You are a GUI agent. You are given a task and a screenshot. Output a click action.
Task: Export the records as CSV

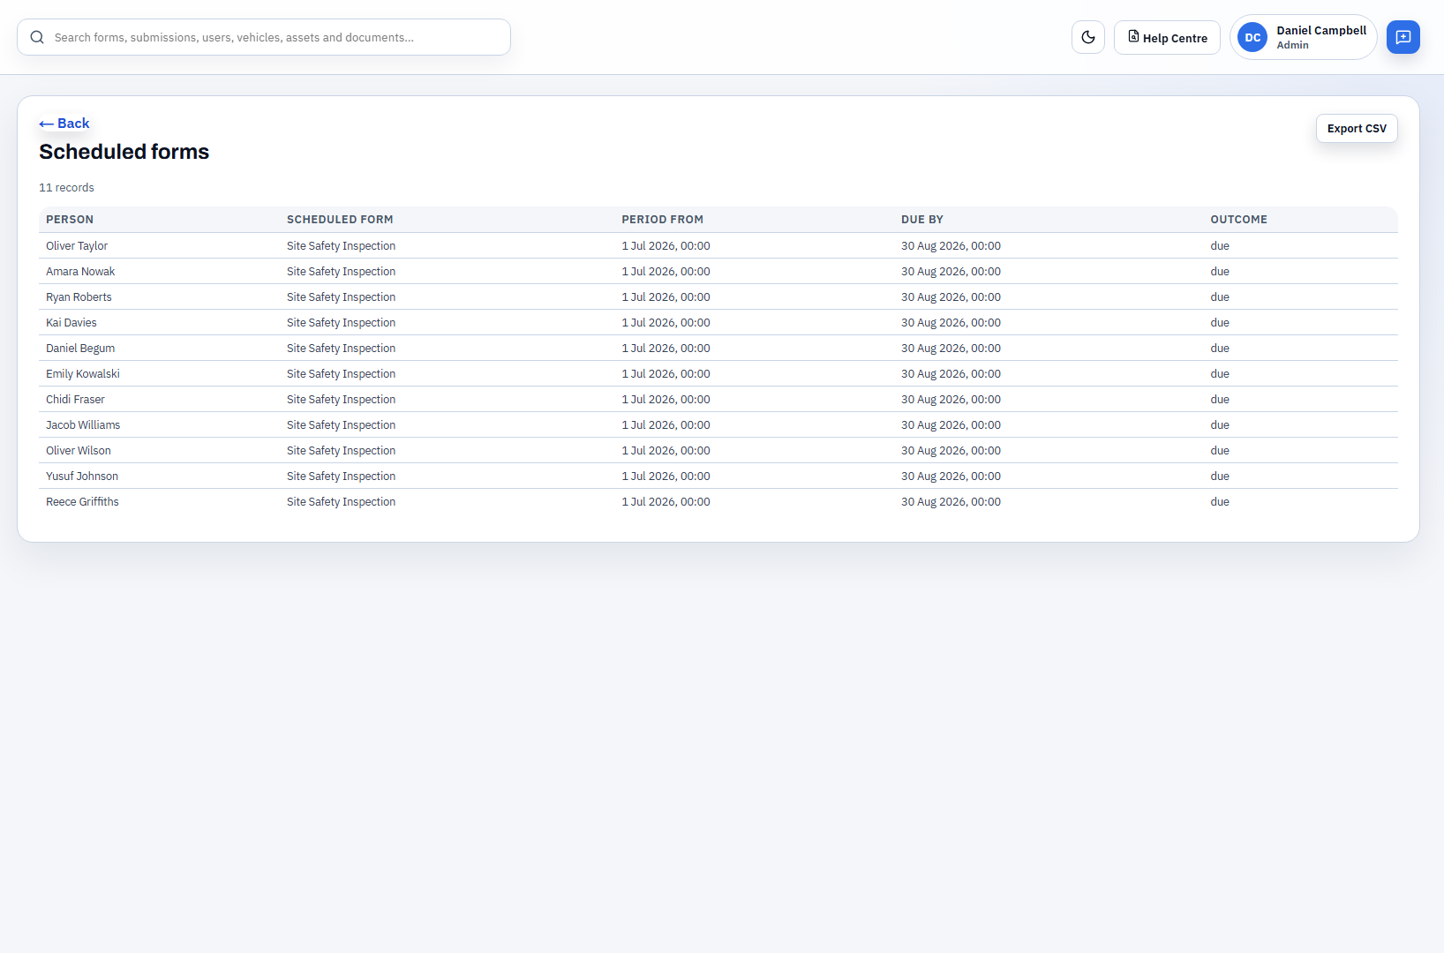1357,128
